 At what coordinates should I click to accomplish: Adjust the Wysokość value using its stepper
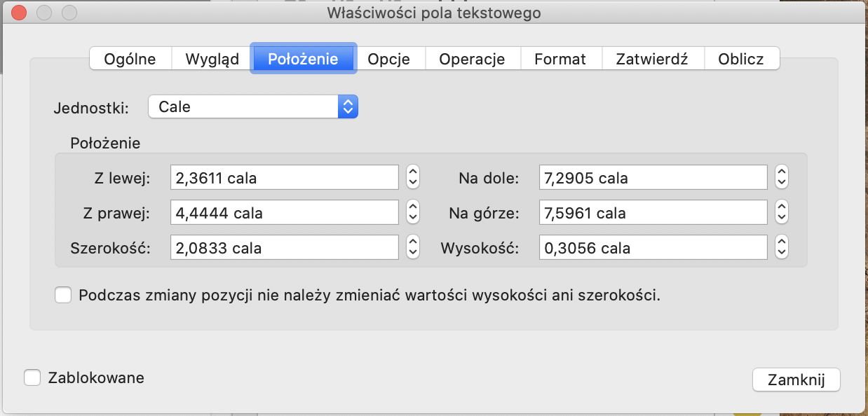pos(780,247)
